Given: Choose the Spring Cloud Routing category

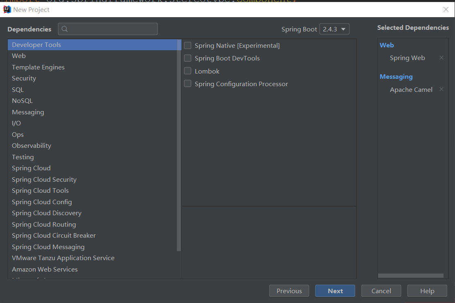Looking at the screenshot, I should [x=92, y=225].
